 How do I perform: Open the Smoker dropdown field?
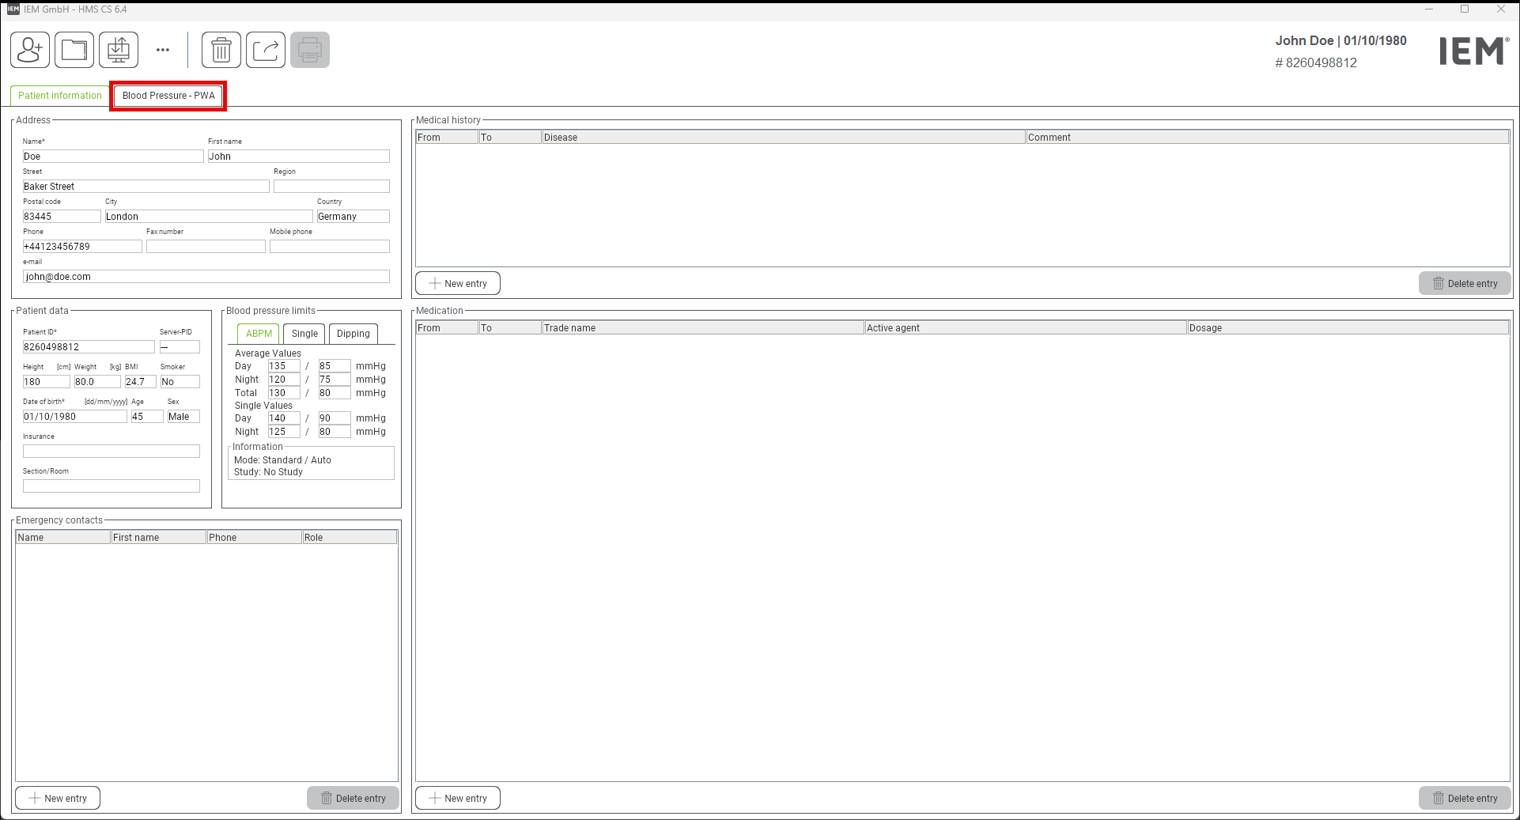click(180, 382)
